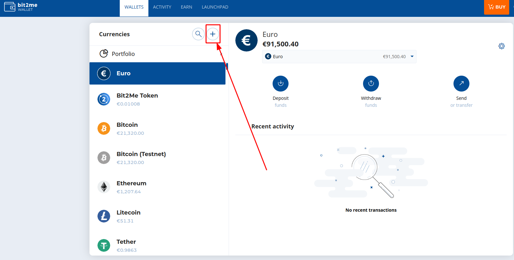Click the orange BUY button
This screenshot has height=260, width=514.
pyautogui.click(x=496, y=7)
